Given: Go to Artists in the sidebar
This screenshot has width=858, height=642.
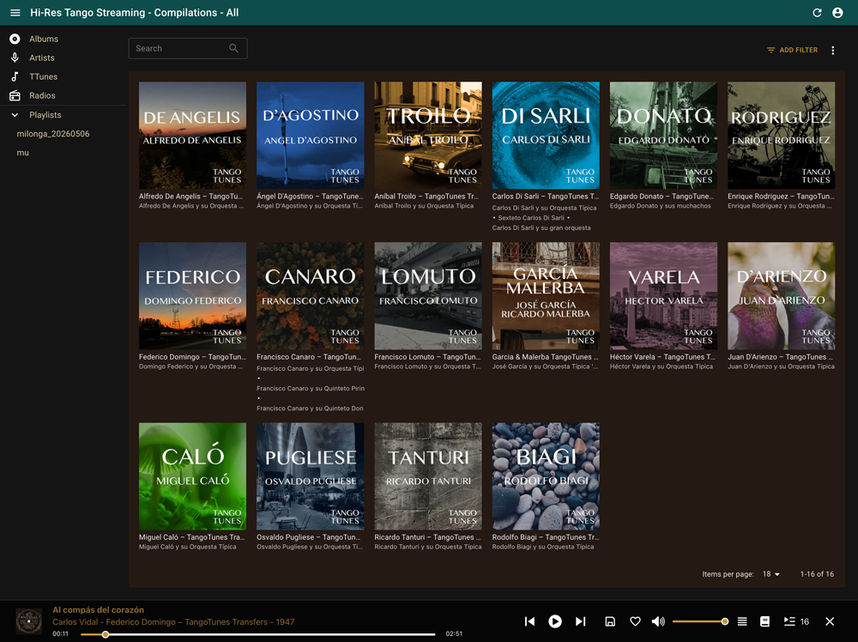Looking at the screenshot, I should tap(41, 58).
